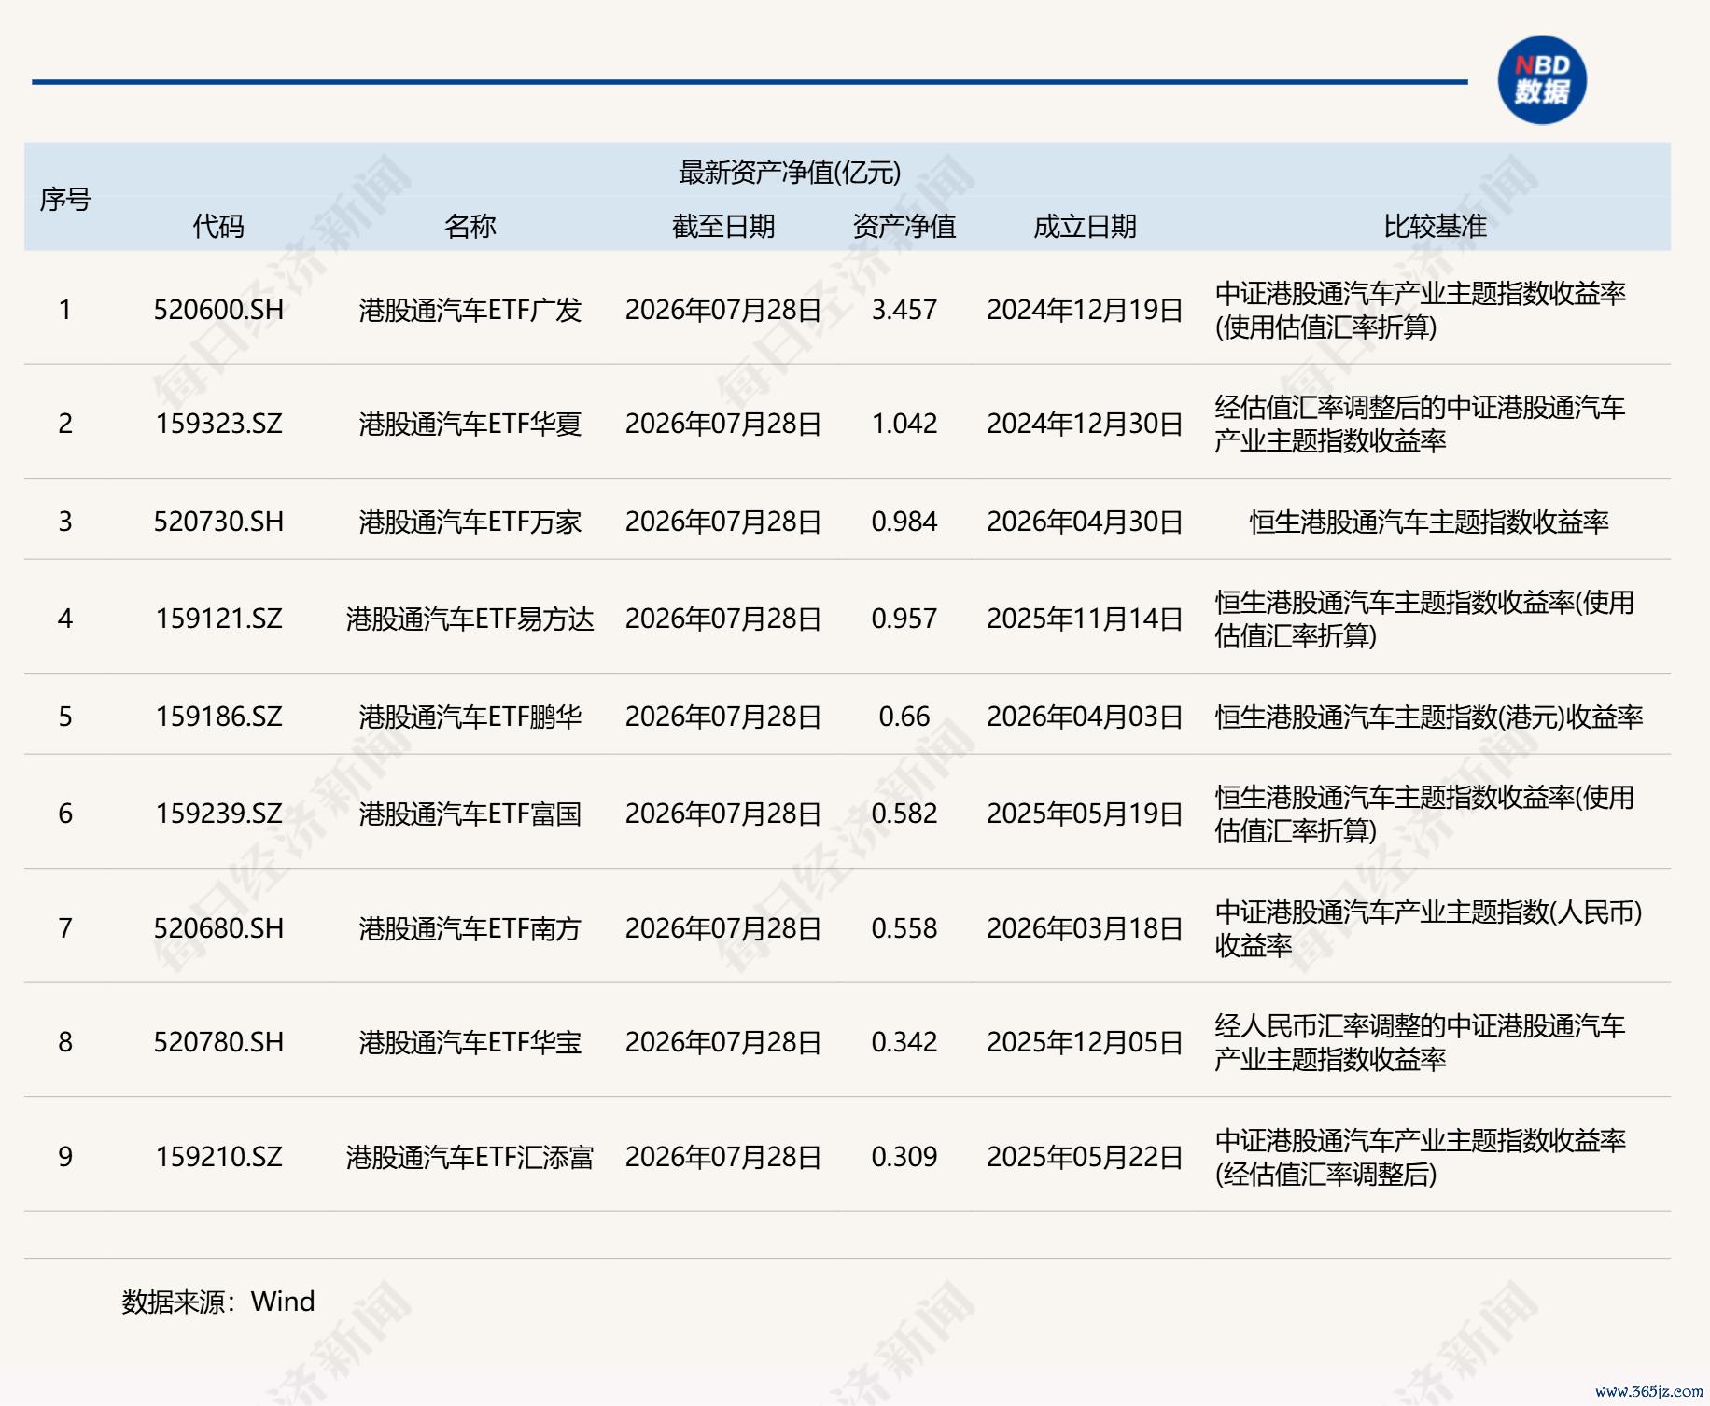The image size is (1710, 1406).
Task: Click row number 9
Action: pos(65,1156)
